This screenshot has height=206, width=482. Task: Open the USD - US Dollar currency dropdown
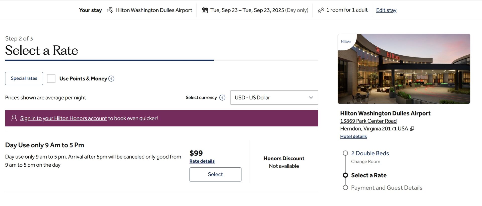274,98
